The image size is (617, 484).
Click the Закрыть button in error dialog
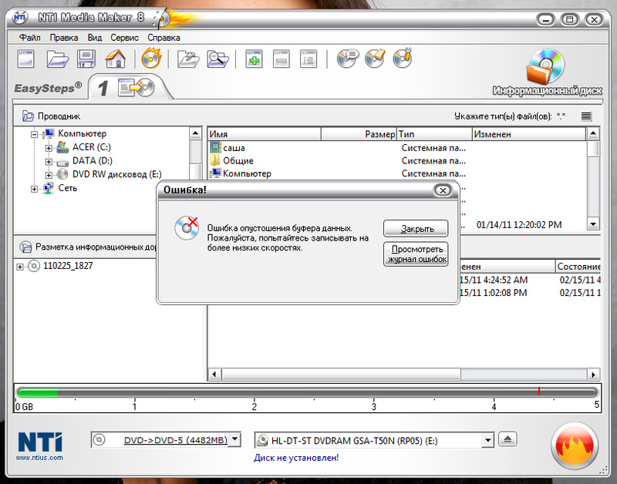pyautogui.click(x=416, y=228)
